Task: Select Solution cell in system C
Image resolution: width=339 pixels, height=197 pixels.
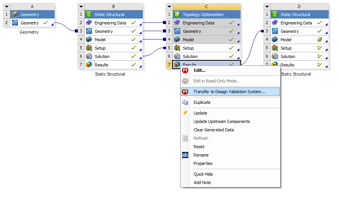Action: [x=207, y=57]
